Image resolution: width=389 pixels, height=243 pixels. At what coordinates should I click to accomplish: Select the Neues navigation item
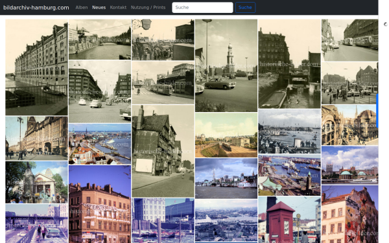99,7
